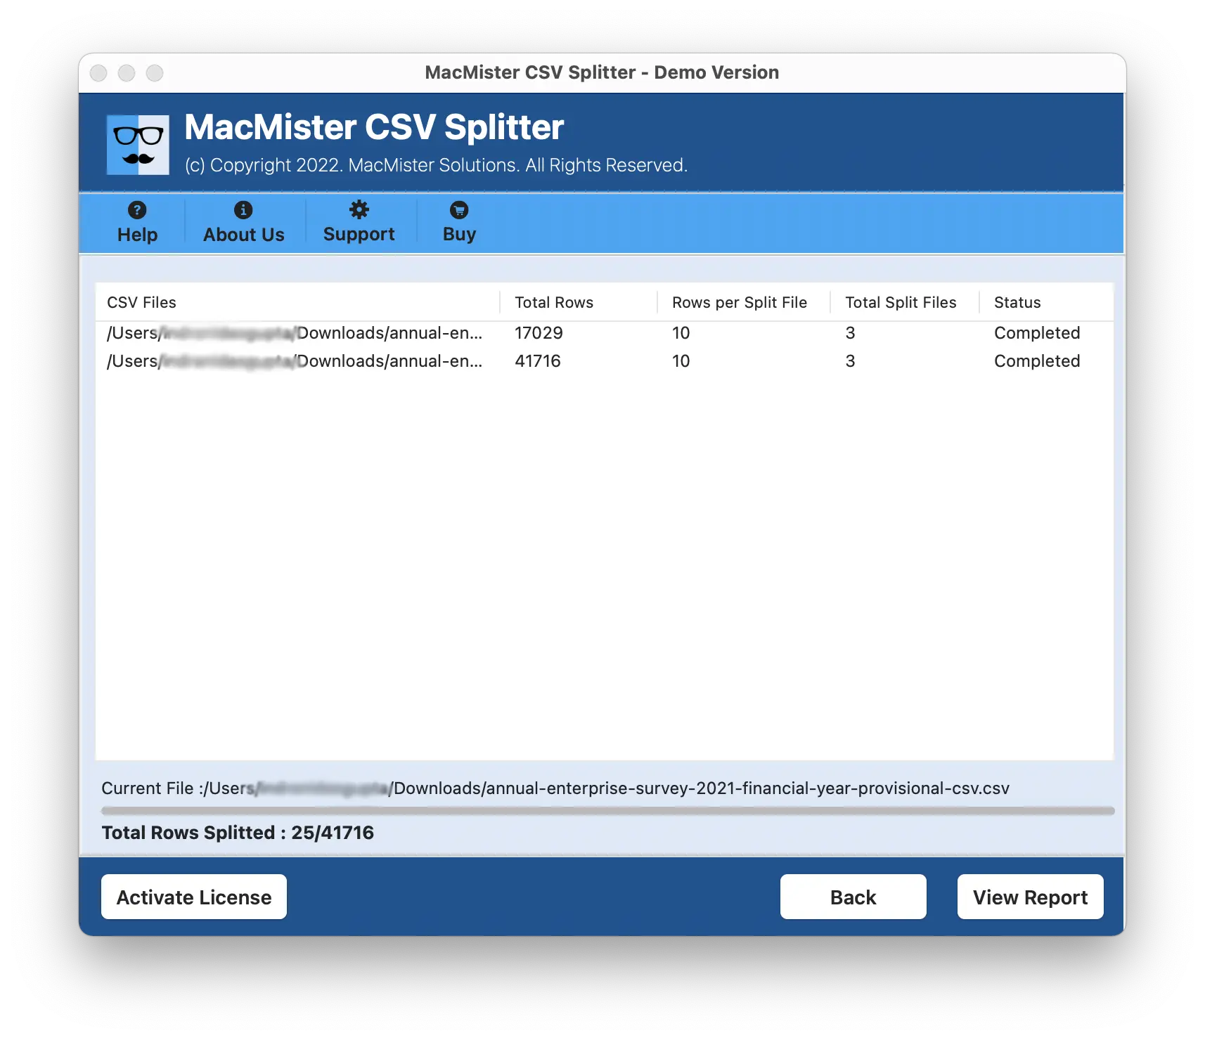The width and height of the screenshot is (1205, 1040).
Task: Open the Help toolbar label
Action: point(137,235)
